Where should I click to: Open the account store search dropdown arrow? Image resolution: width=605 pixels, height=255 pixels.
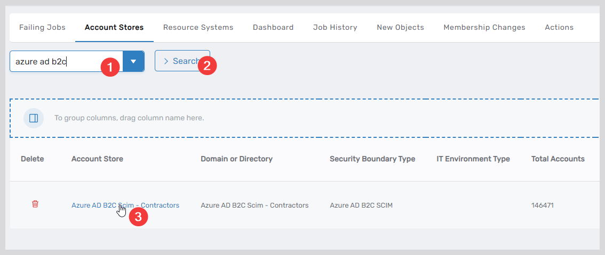coord(133,61)
